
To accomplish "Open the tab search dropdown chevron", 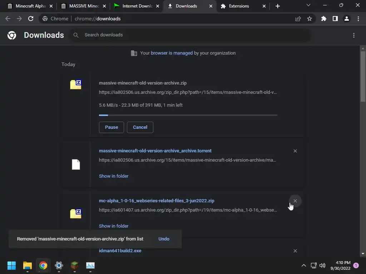I will pyautogui.click(x=308, y=5).
